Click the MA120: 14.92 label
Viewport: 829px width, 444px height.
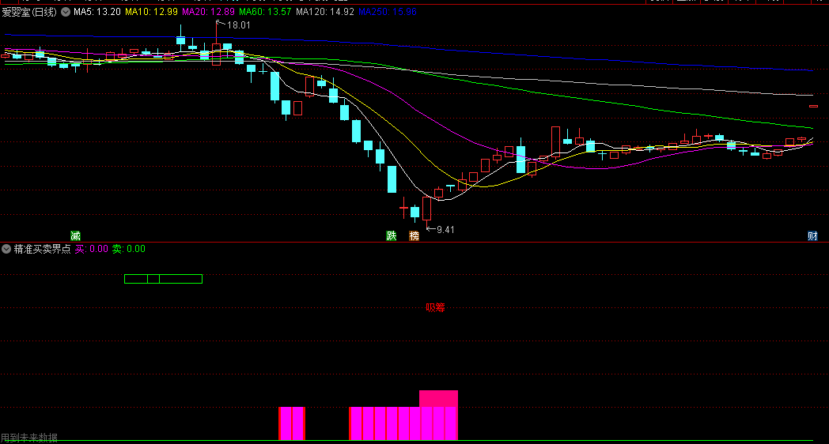[x=324, y=12]
